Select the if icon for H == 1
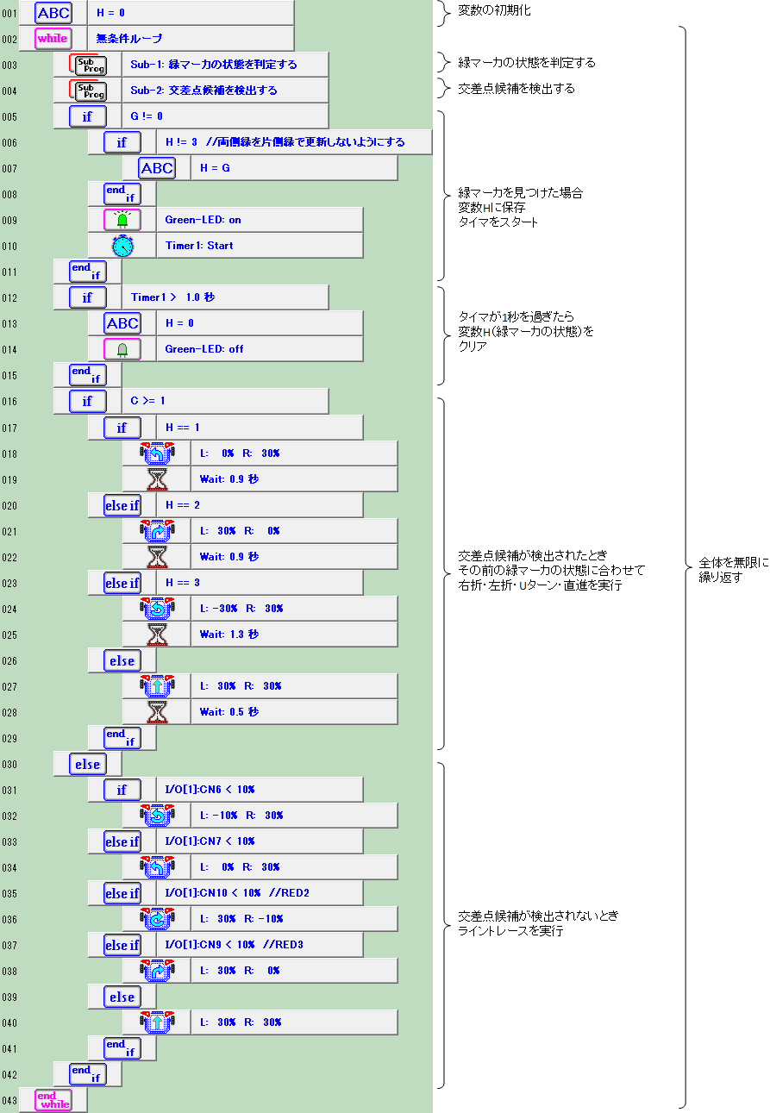The width and height of the screenshot is (770, 1113). (122, 427)
